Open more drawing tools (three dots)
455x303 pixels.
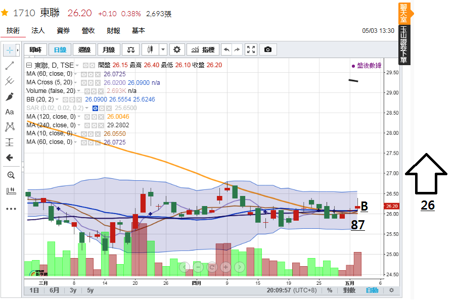[x=11, y=209]
